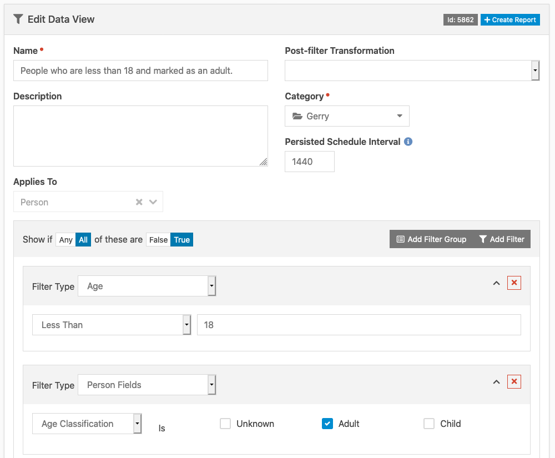The height and width of the screenshot is (458, 555).
Task: Click the filter funnel icon in header
Action: 18,19
